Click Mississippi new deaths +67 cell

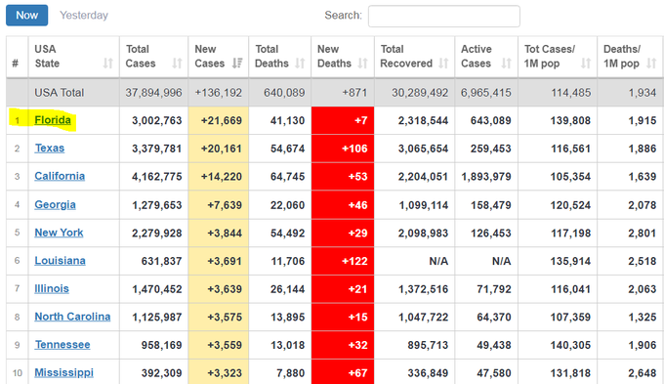343,372
